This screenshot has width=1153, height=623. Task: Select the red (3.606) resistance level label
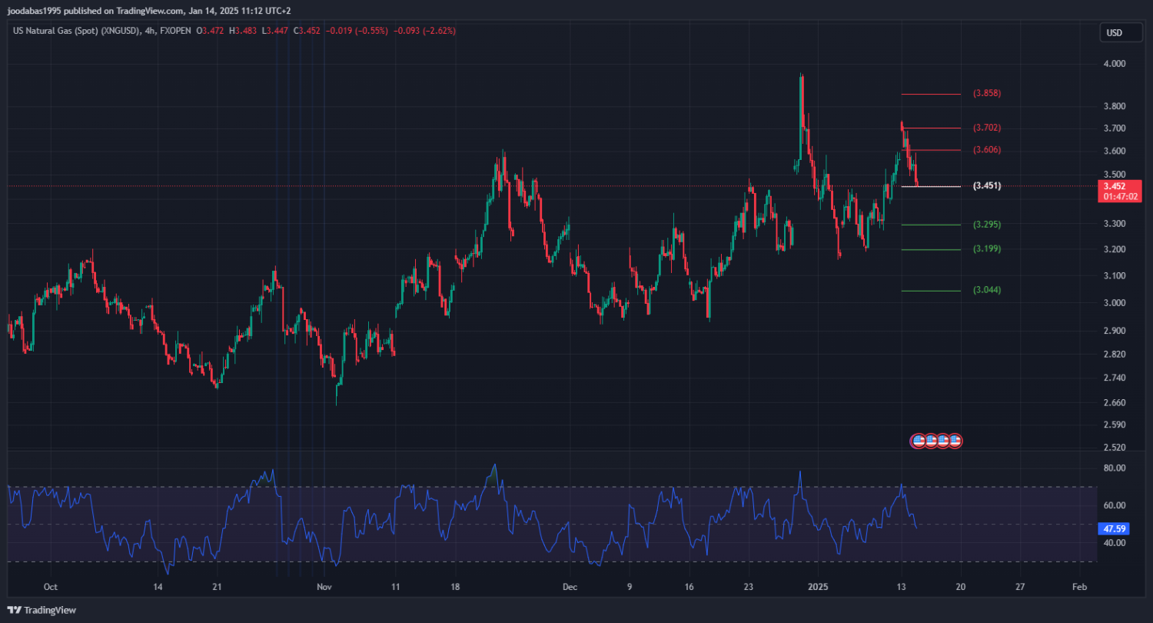point(987,149)
